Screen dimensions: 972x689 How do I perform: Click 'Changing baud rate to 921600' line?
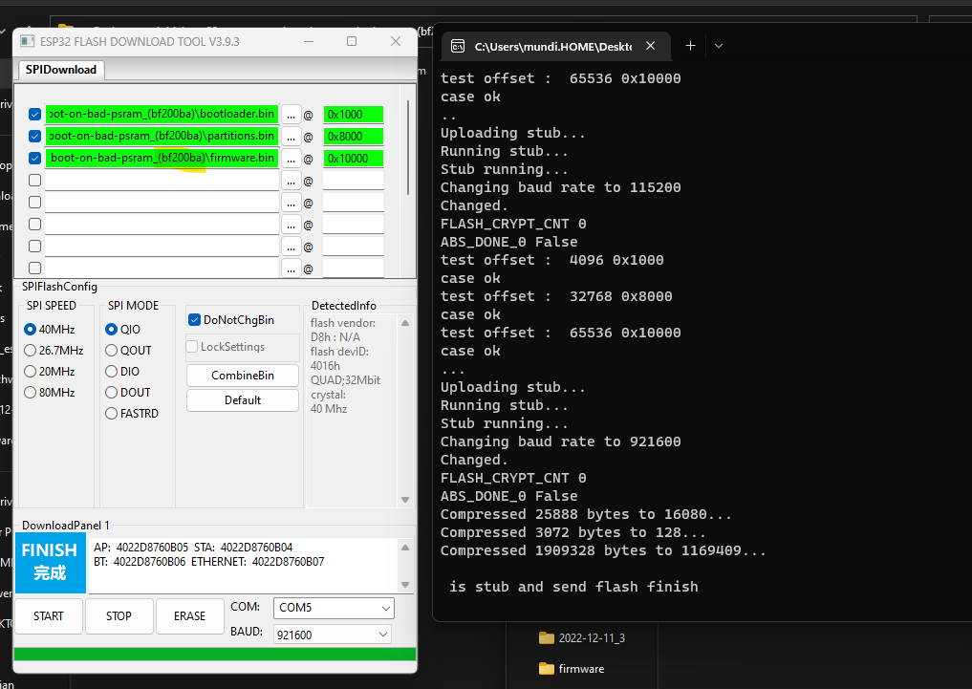point(560,441)
